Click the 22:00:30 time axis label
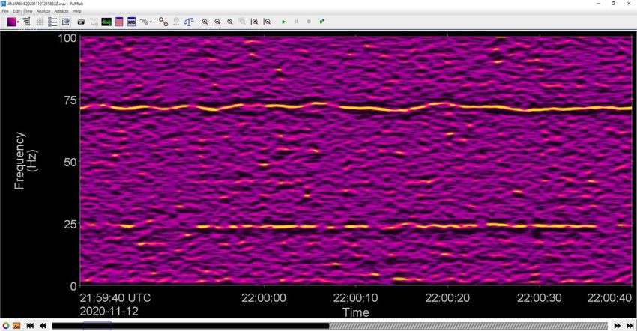The height and width of the screenshot is (331, 637). tap(539, 298)
